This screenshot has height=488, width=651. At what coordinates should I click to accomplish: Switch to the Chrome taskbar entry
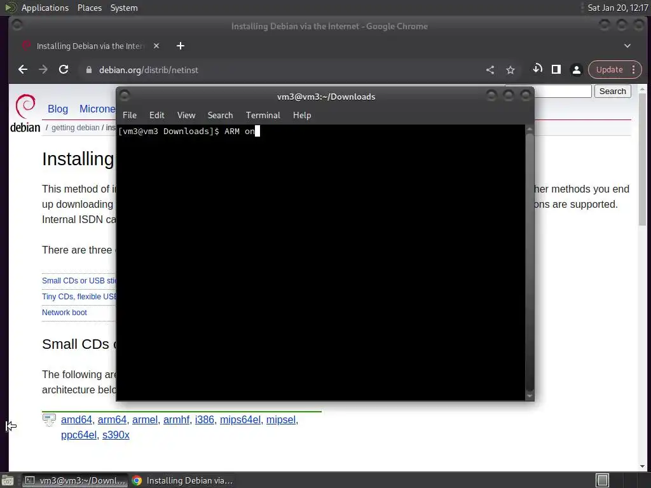click(x=182, y=480)
